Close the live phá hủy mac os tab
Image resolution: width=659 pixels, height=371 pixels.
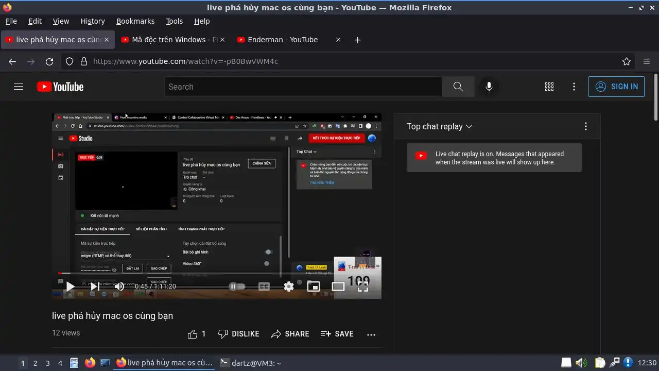tap(107, 40)
